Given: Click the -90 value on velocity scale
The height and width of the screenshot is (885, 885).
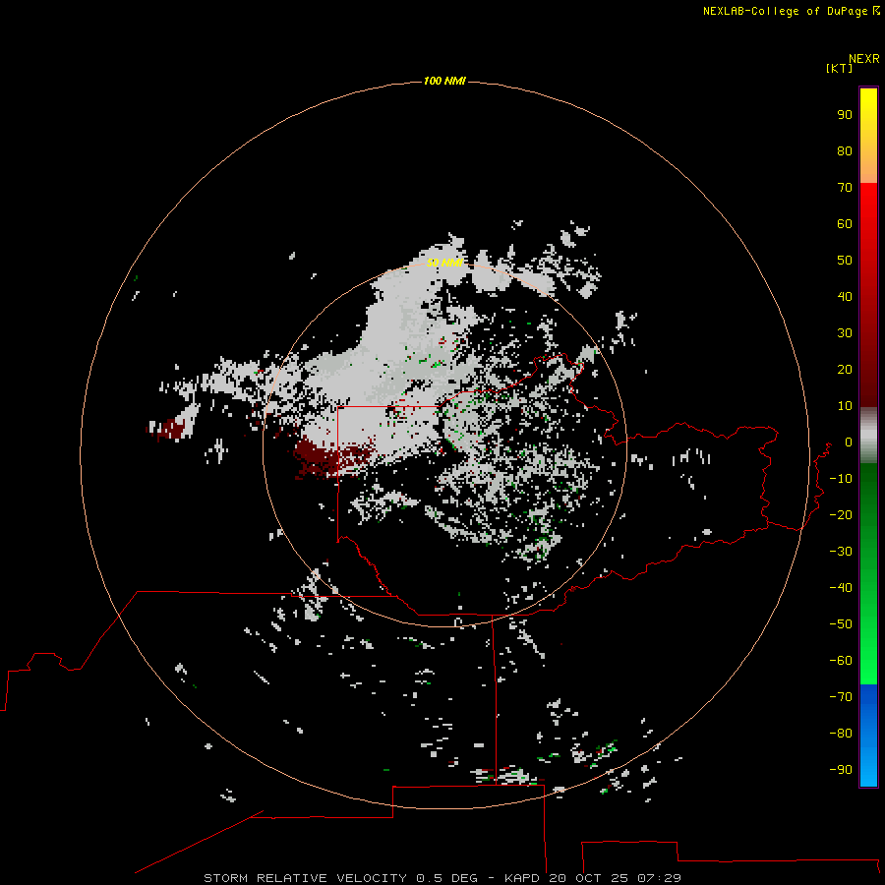Looking at the screenshot, I should pos(841,770).
